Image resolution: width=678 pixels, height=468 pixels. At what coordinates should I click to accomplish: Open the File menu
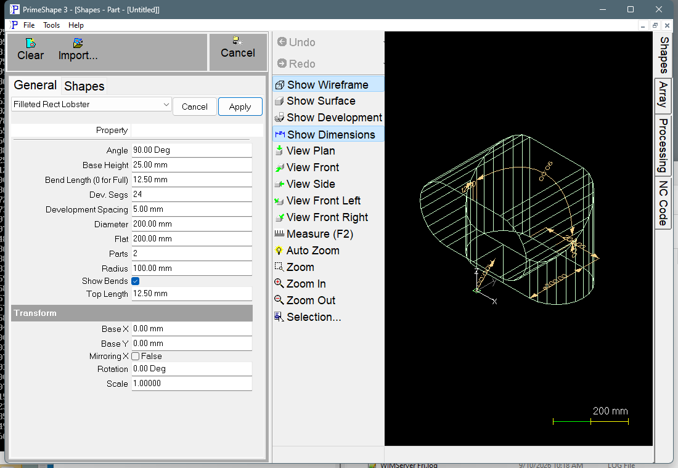[x=29, y=25]
